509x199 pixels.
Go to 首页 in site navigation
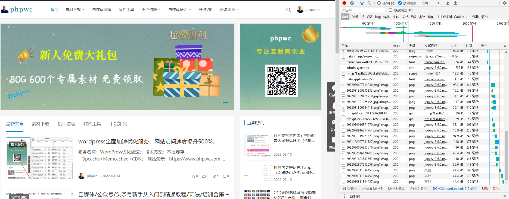pos(54,10)
